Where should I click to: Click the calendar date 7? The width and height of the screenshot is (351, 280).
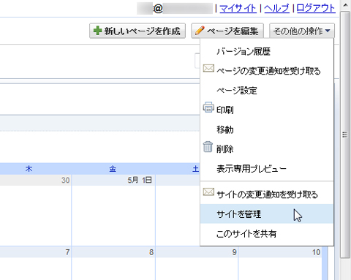tap(67, 252)
